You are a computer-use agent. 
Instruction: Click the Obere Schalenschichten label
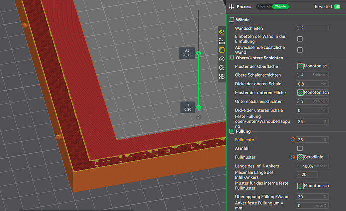click(258, 75)
